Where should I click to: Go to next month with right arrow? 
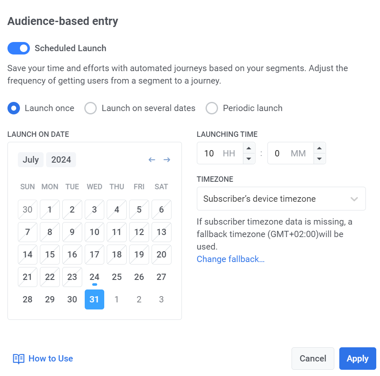[167, 160]
